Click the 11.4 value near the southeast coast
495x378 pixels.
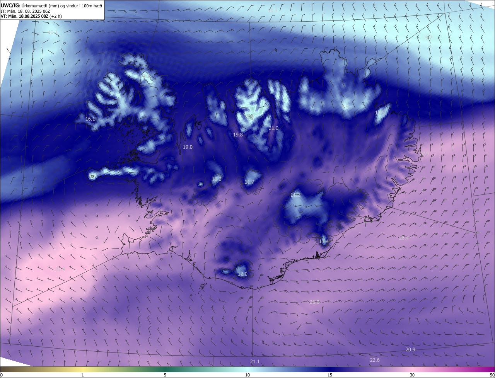324,242
